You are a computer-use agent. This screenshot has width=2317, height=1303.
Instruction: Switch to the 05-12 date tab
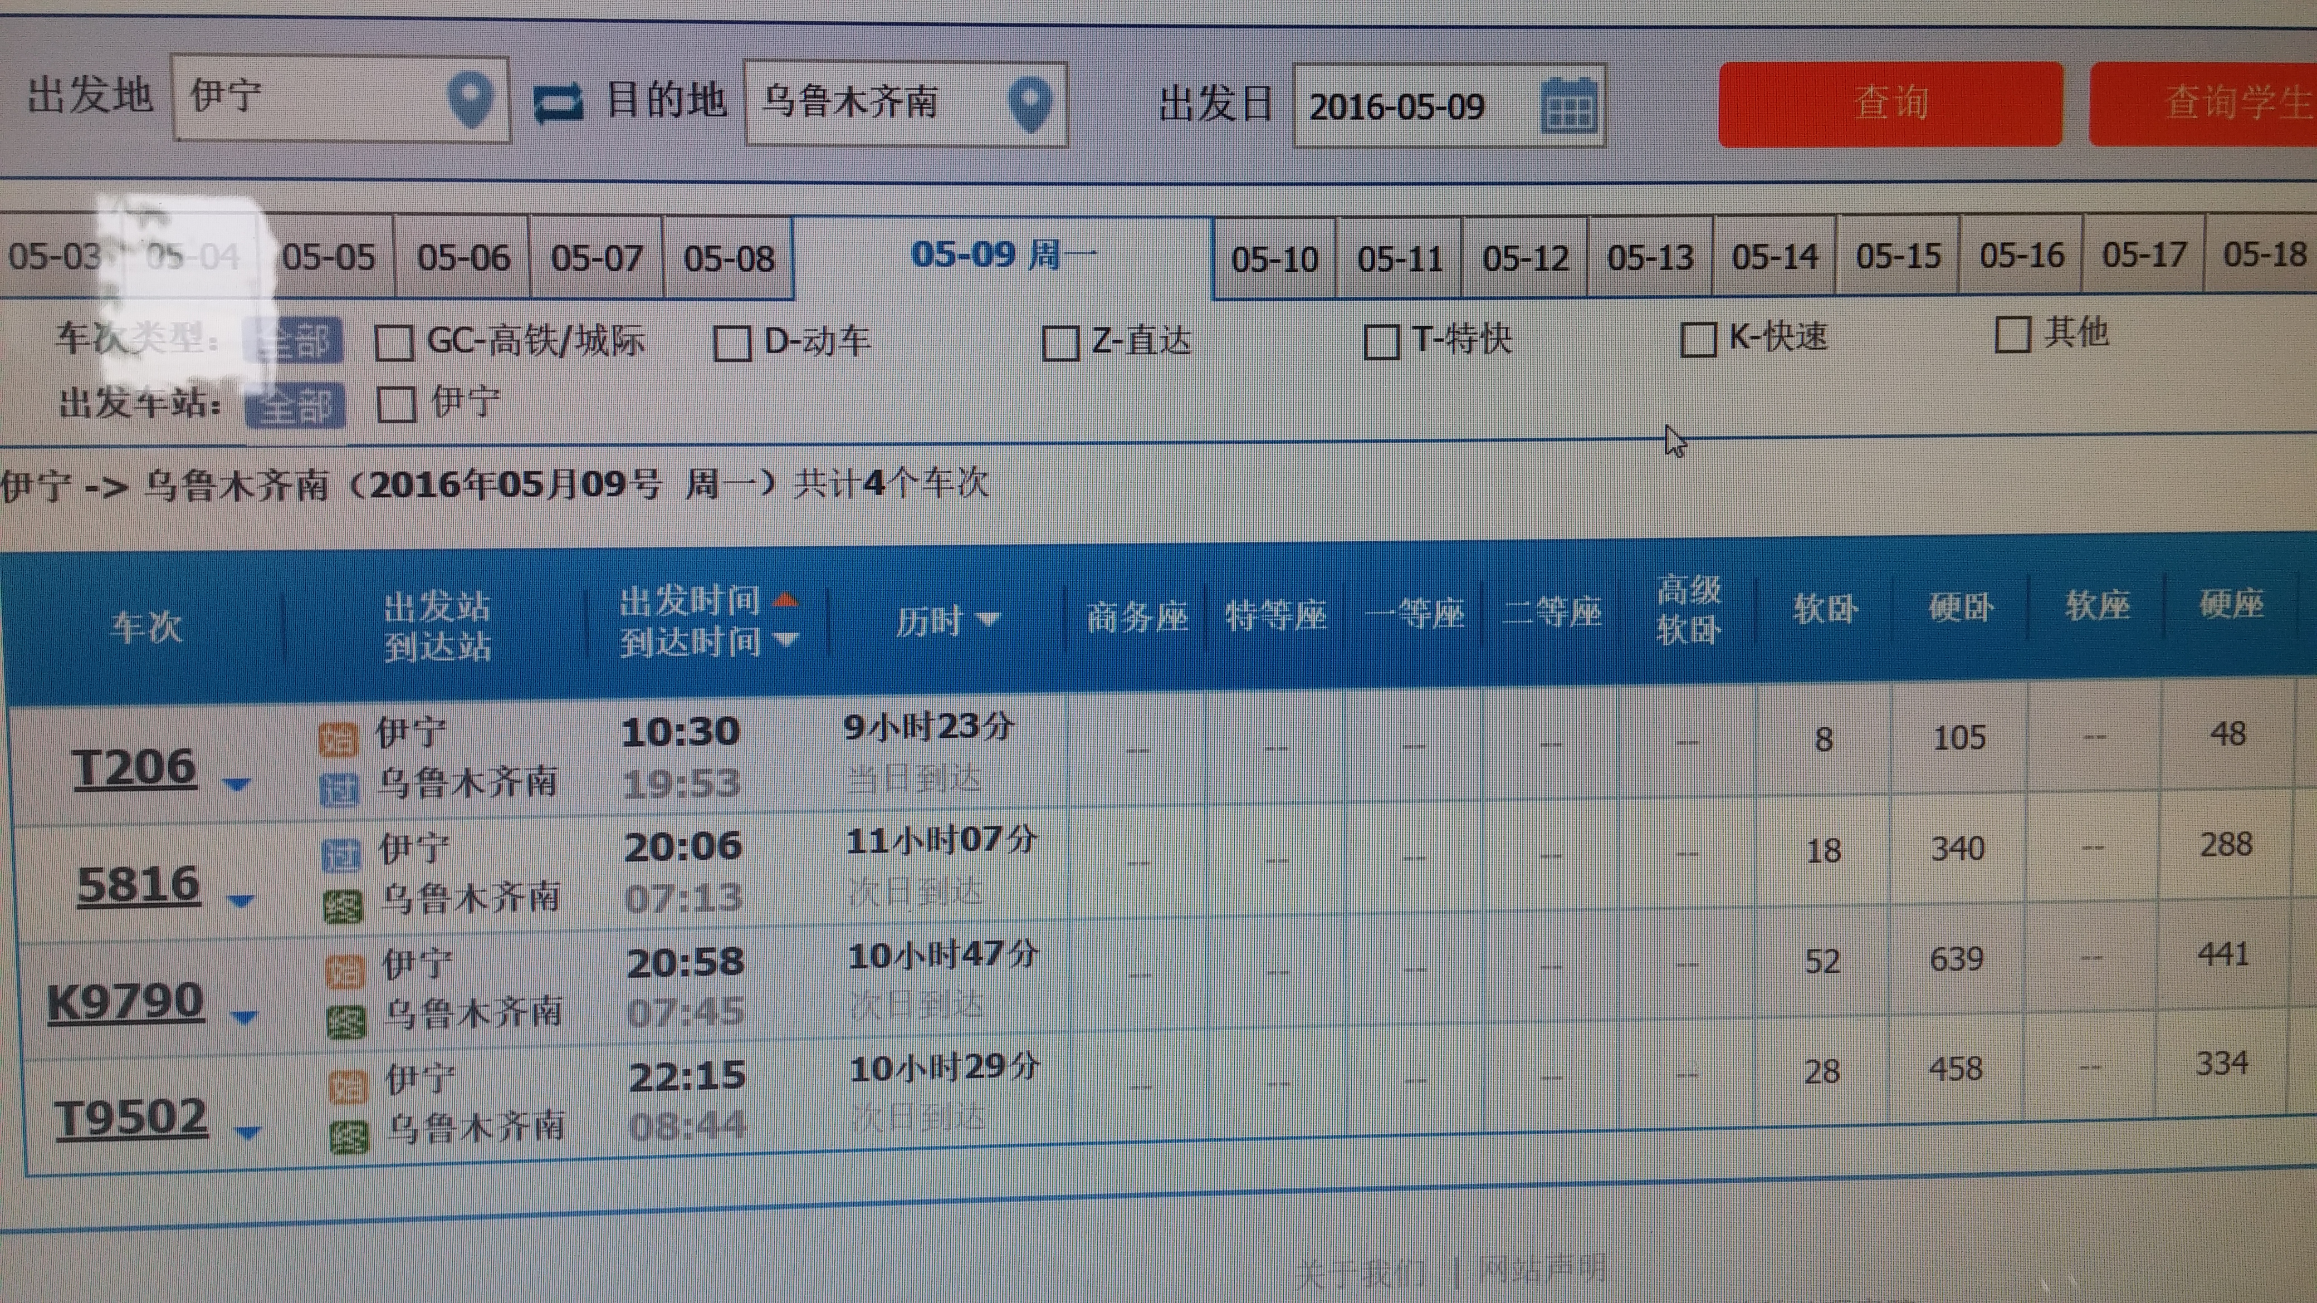pyautogui.click(x=1526, y=259)
